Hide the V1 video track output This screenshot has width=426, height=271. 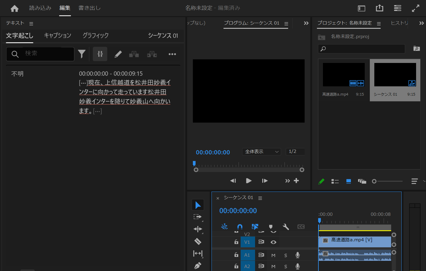[273, 242]
